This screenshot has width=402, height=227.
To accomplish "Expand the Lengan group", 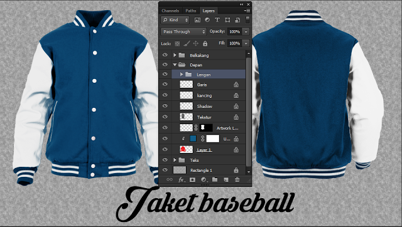I will [182, 75].
